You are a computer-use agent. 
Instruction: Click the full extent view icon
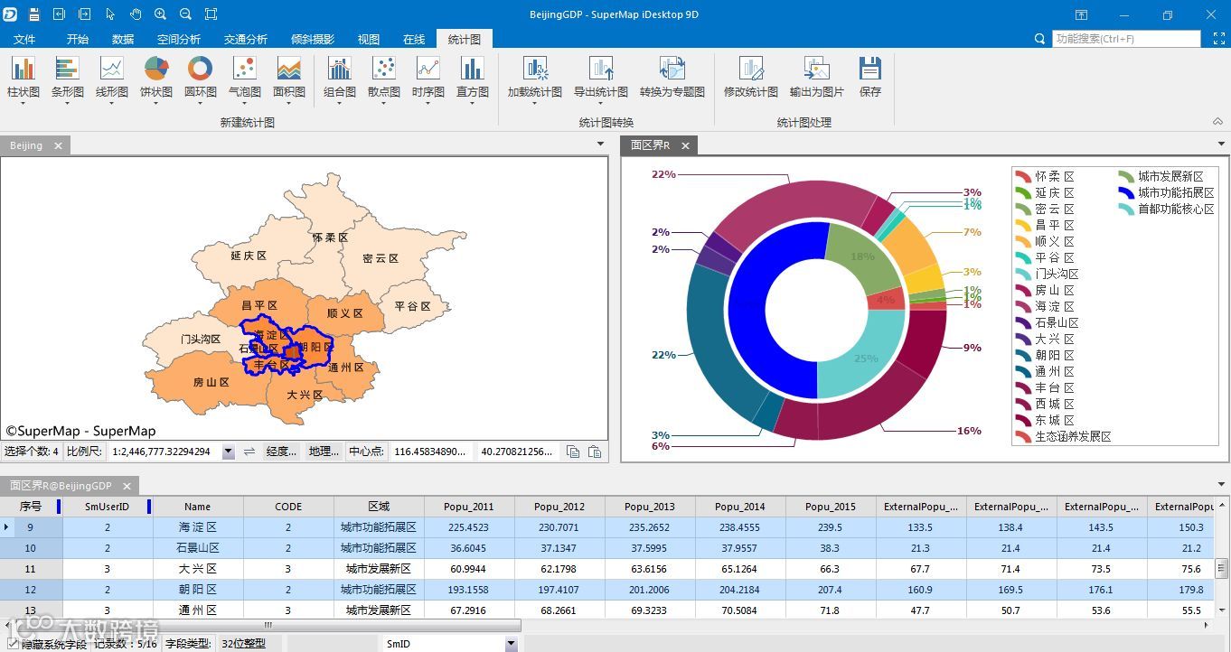click(211, 14)
